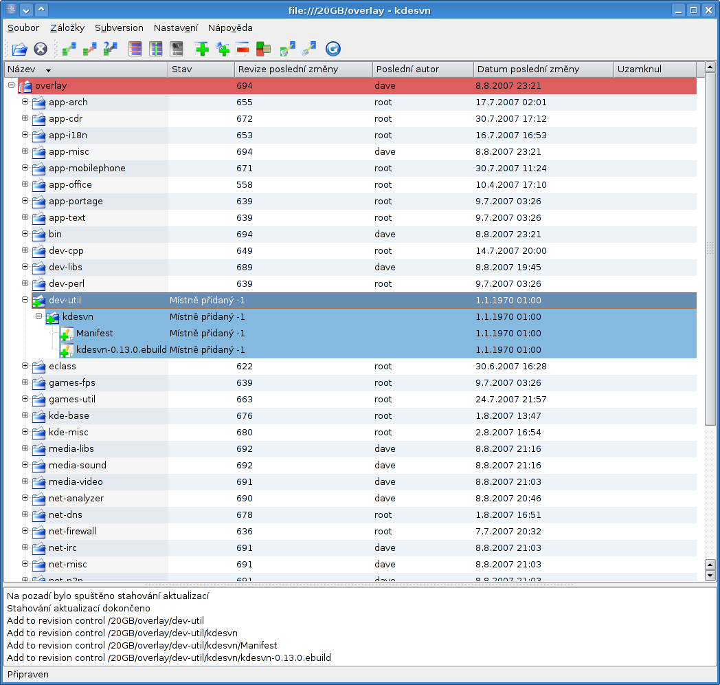The height and width of the screenshot is (685, 720).
Task: Click the eclass folder icon
Action: point(38,367)
